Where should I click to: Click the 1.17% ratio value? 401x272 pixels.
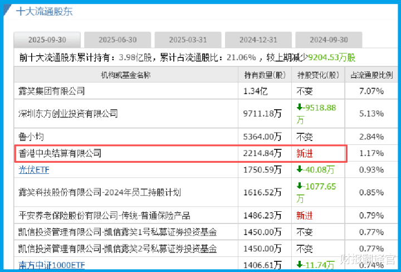point(371,153)
